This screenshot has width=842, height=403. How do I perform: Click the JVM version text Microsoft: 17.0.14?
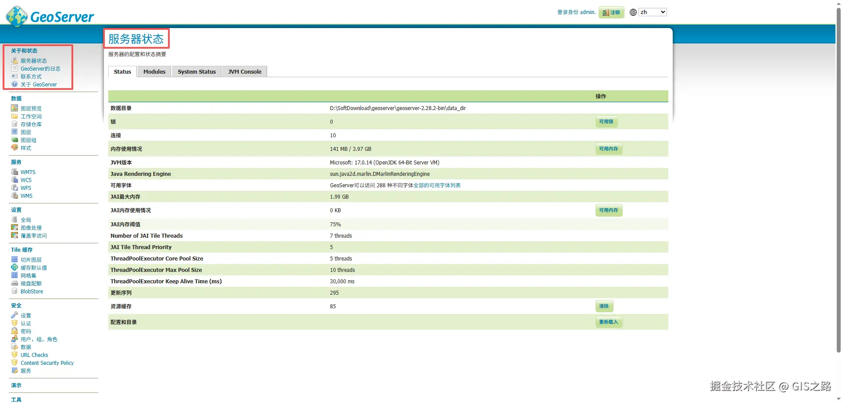[385, 163]
